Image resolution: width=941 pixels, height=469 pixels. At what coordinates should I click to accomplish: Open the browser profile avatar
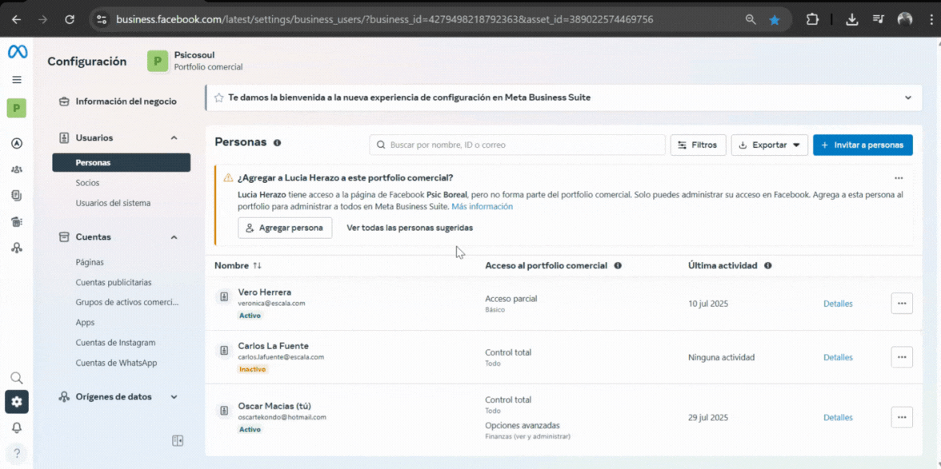(905, 20)
